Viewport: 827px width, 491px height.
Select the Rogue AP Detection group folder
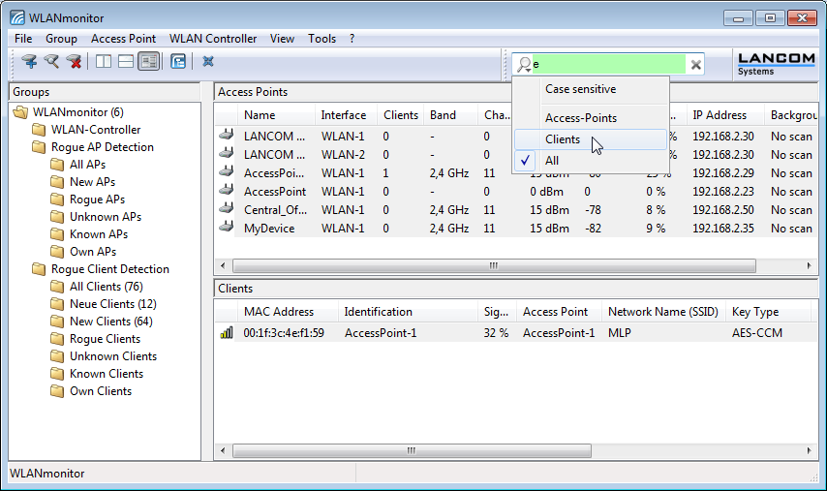tap(102, 147)
